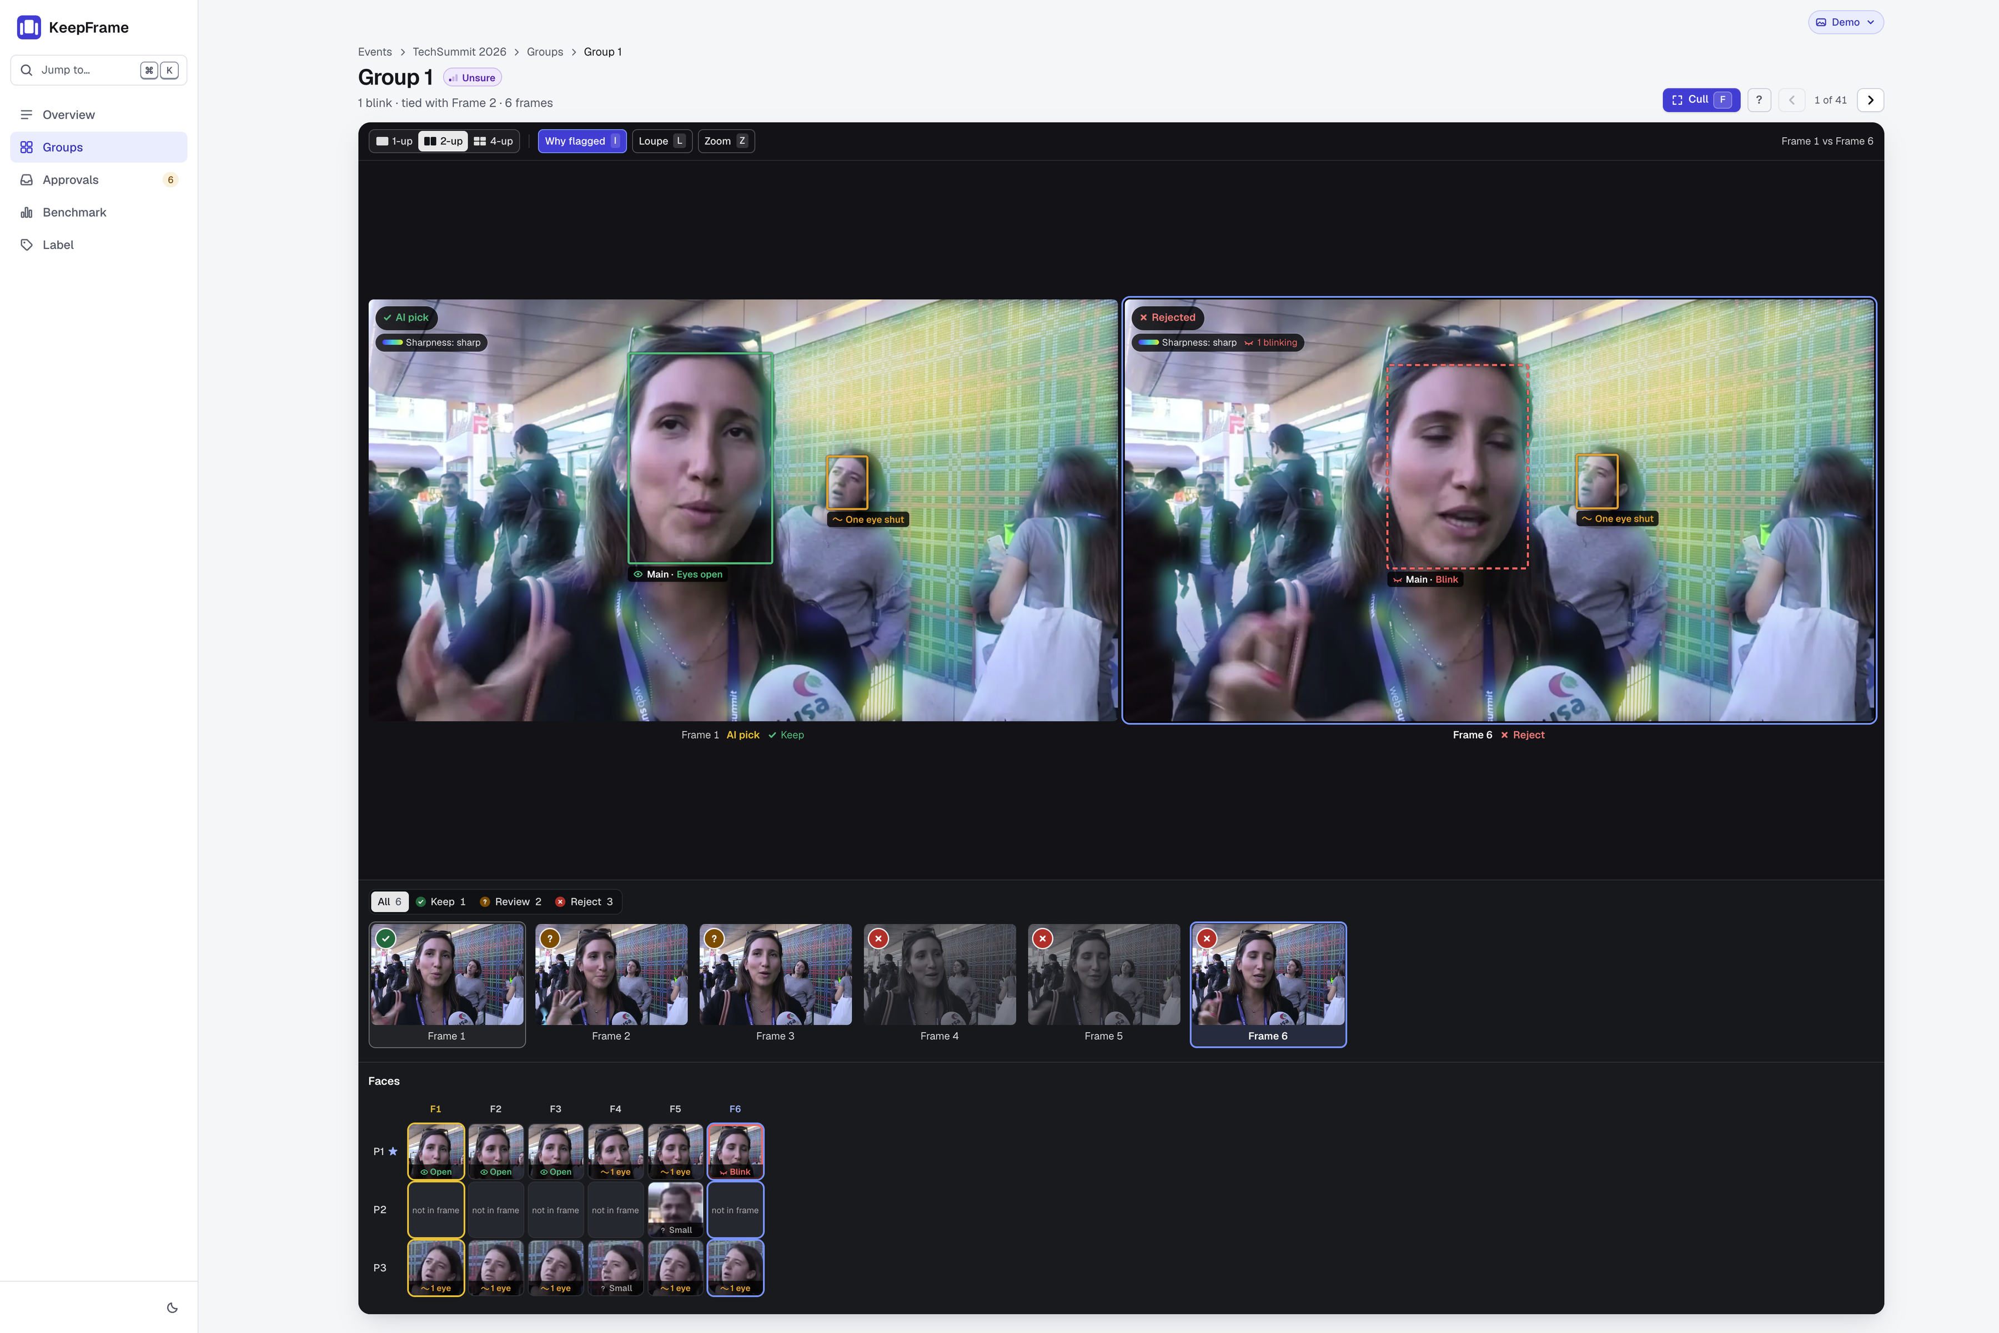This screenshot has width=1999, height=1333.
Task: Click TechSummit 2026 breadcrumb link
Action: (x=459, y=52)
